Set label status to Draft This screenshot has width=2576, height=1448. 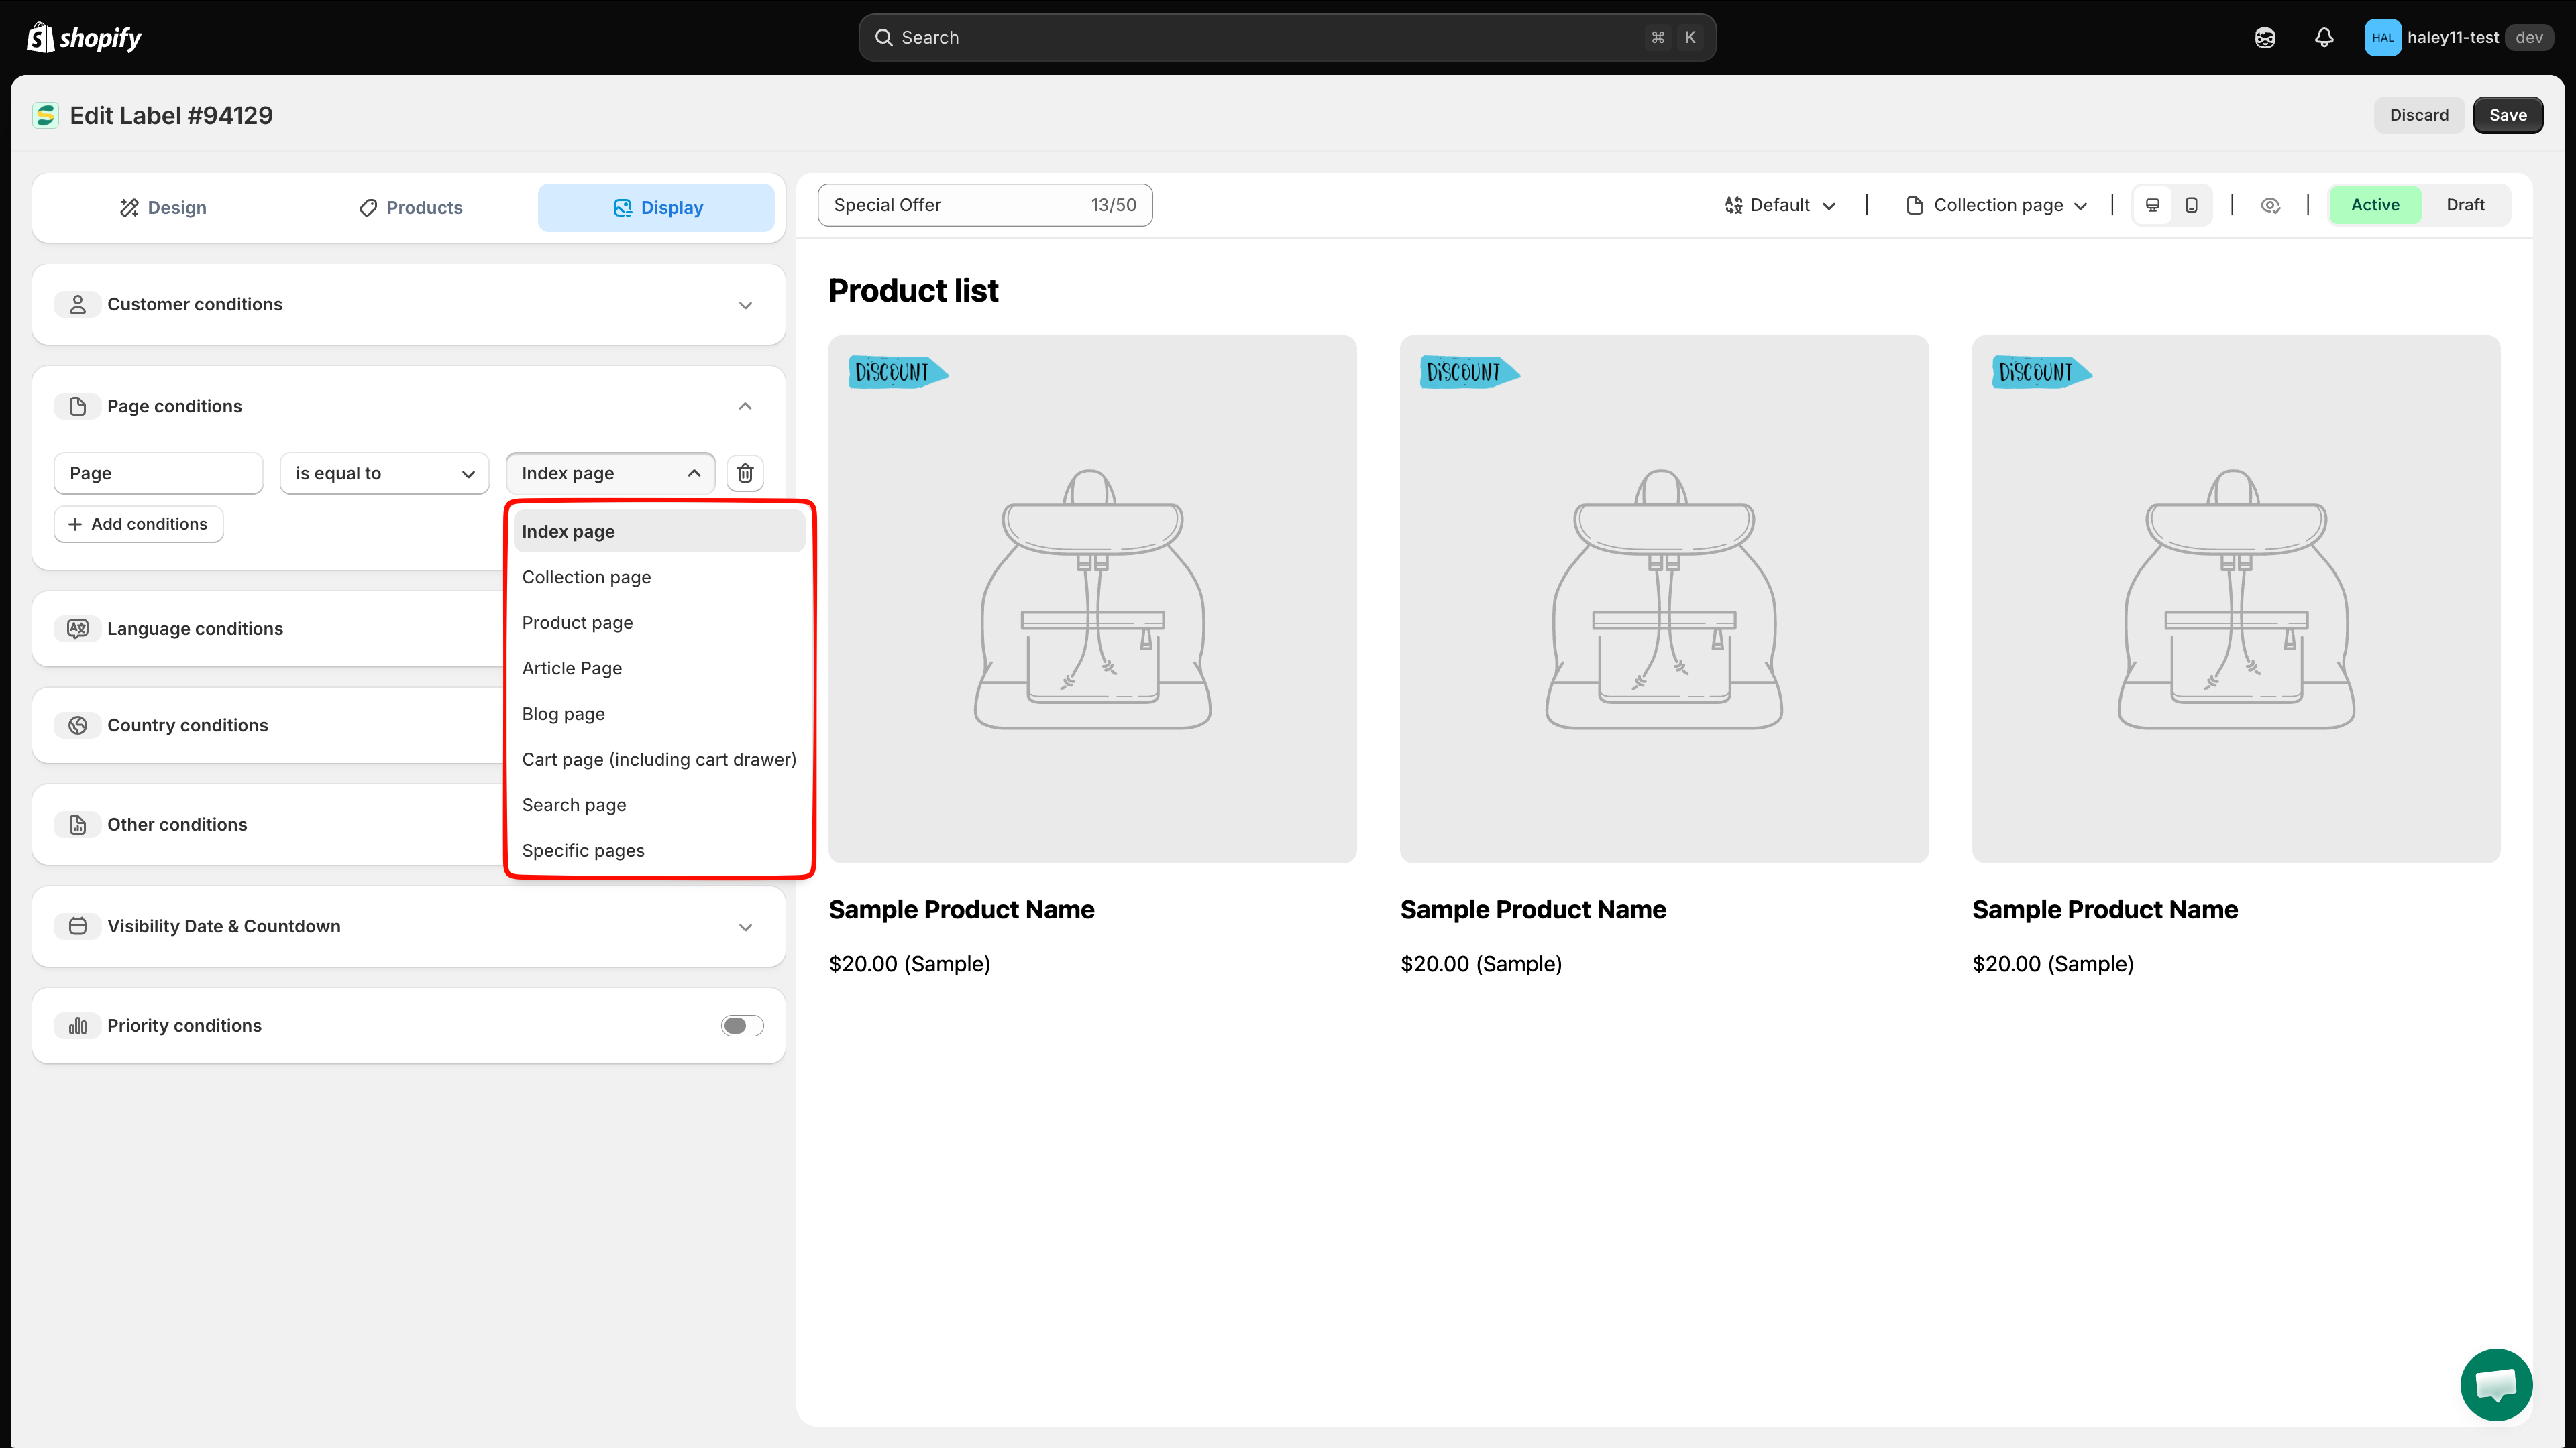(x=2465, y=205)
